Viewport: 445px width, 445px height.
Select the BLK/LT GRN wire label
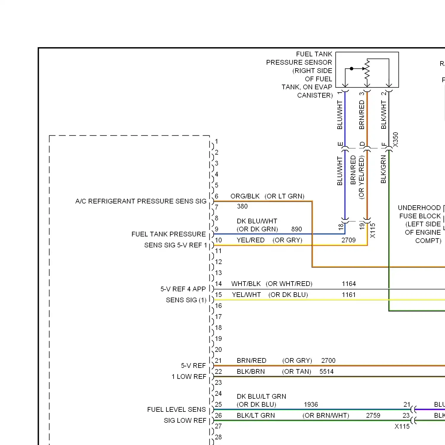pyautogui.click(x=256, y=415)
